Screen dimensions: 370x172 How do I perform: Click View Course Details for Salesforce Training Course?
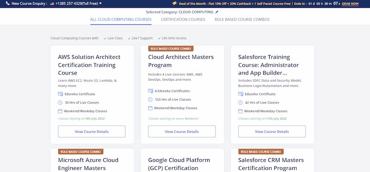coord(272,131)
